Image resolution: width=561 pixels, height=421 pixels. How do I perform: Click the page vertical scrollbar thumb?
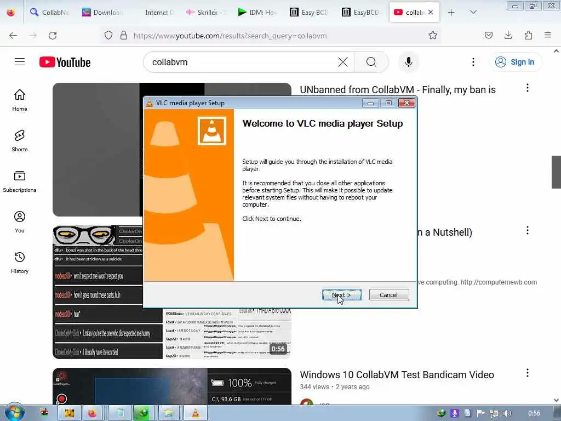556,172
